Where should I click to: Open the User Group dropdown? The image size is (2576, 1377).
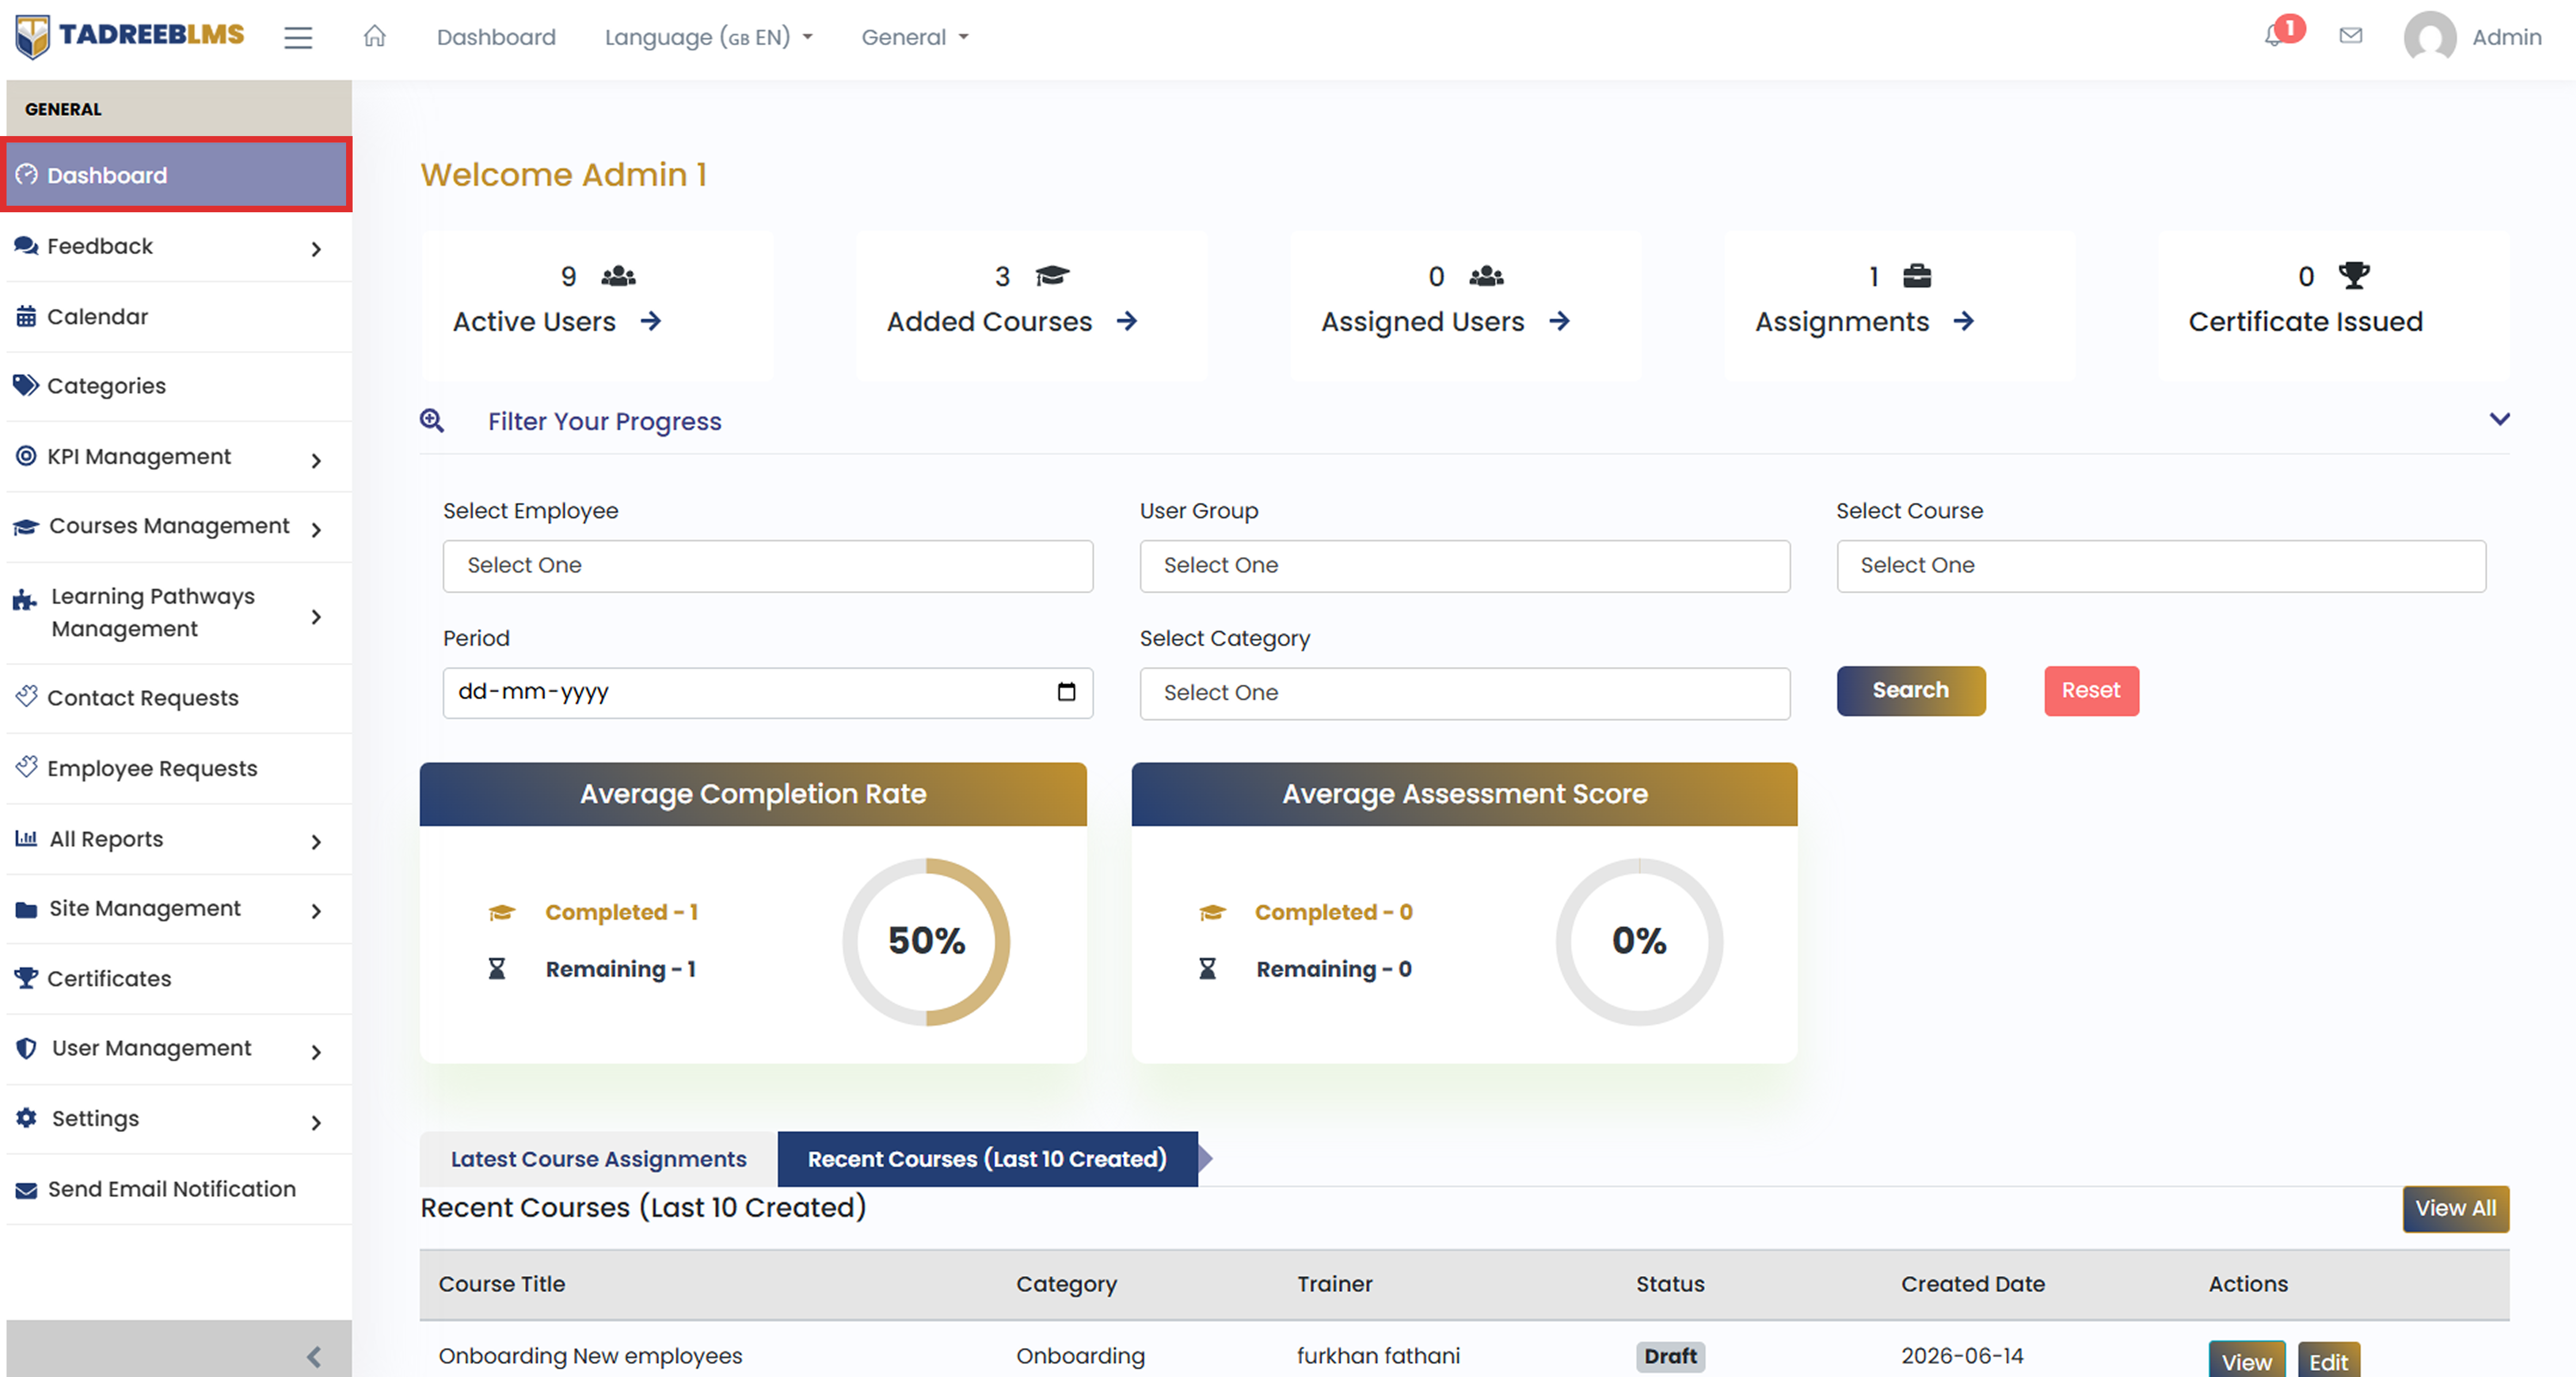tap(1465, 566)
